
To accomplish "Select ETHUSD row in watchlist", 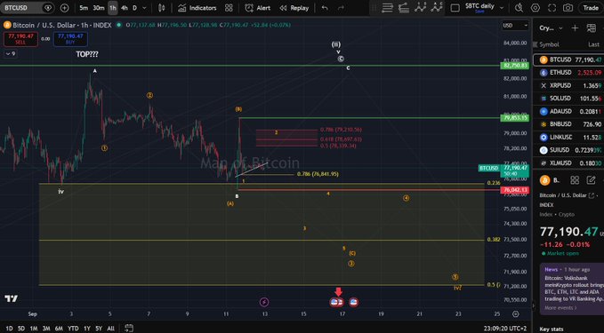I will click(568, 73).
